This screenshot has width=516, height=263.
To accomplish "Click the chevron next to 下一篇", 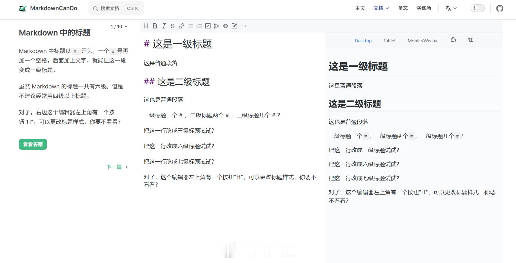I will coord(127,167).
